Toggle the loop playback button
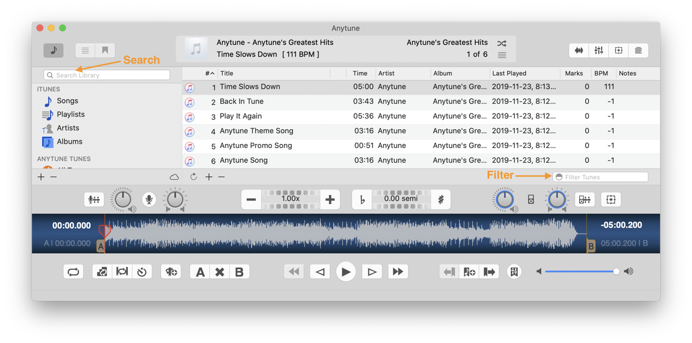 (x=73, y=272)
